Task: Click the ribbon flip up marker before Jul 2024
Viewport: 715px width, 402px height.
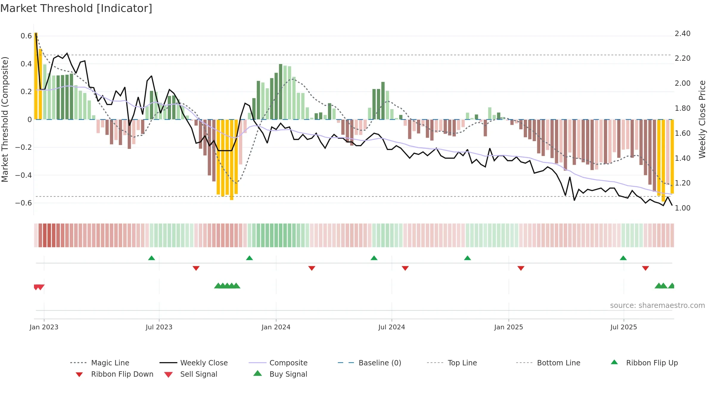Action: (x=374, y=258)
